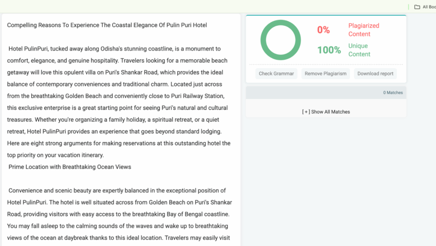Click the red Plagiarized Content label
Screen dimensions: 436x246
tap(363, 30)
